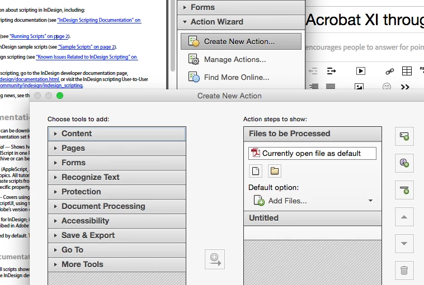
Task: Click the insert link chain icon
Action: (389, 72)
